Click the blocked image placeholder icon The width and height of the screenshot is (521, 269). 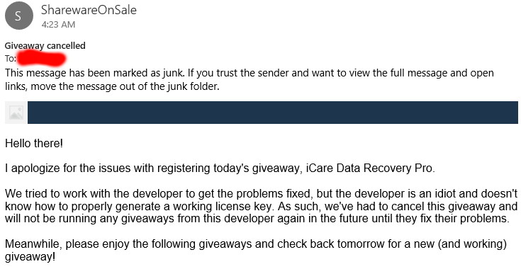16,113
